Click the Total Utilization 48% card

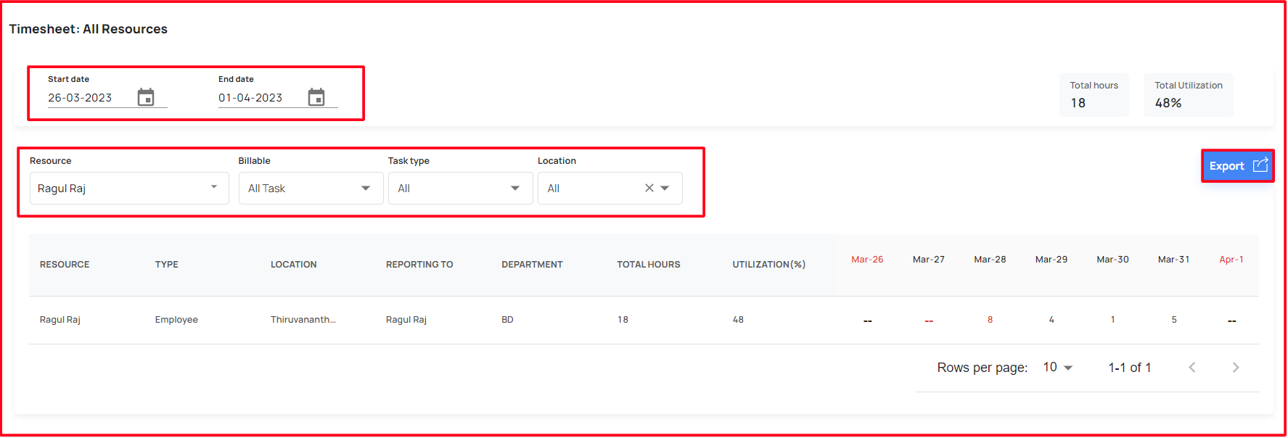coord(1189,95)
